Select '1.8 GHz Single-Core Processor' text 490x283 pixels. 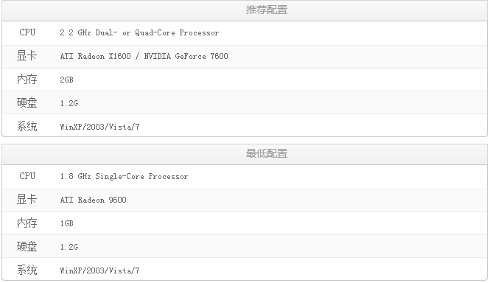(124, 176)
